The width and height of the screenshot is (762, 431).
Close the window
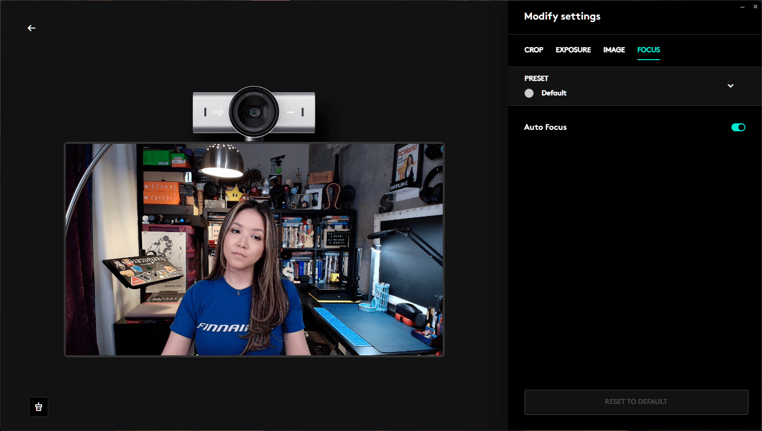pyautogui.click(x=755, y=7)
